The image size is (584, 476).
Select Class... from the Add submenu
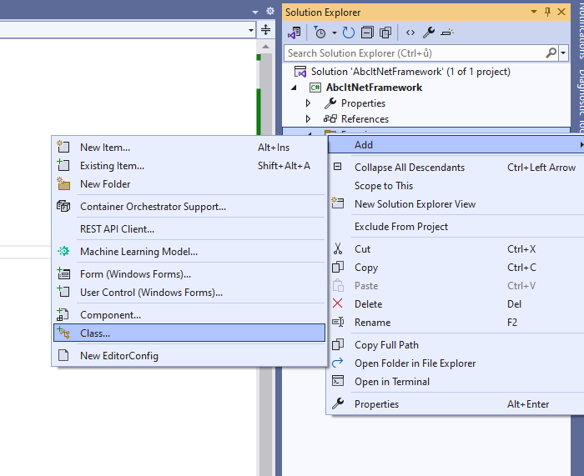pyautogui.click(x=95, y=333)
